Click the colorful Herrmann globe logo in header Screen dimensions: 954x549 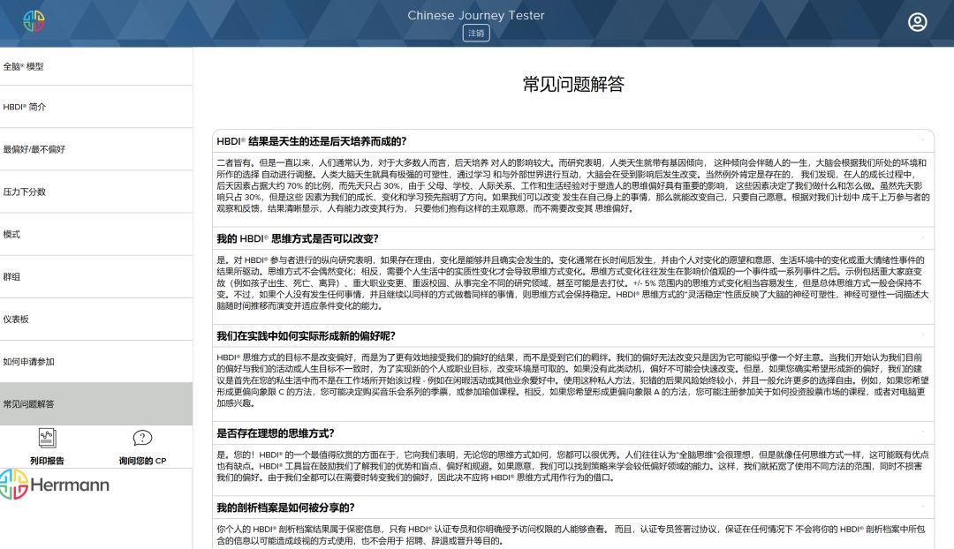pos(34,21)
